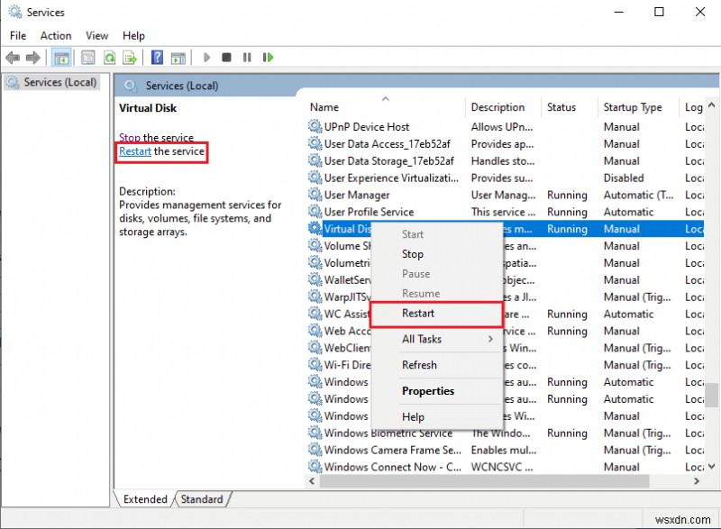Viewport: 721px width, 529px height.
Task: Sort by the Status column header
Action: pyautogui.click(x=570, y=107)
